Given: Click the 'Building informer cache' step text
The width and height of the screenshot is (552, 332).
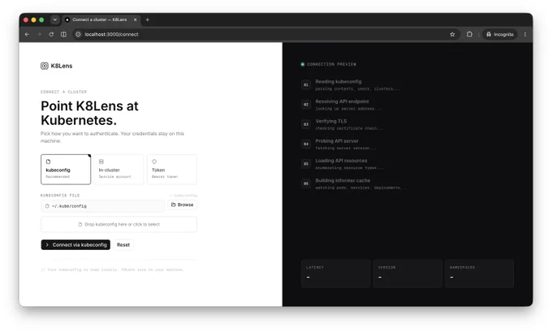Looking at the screenshot, I should [343, 180].
